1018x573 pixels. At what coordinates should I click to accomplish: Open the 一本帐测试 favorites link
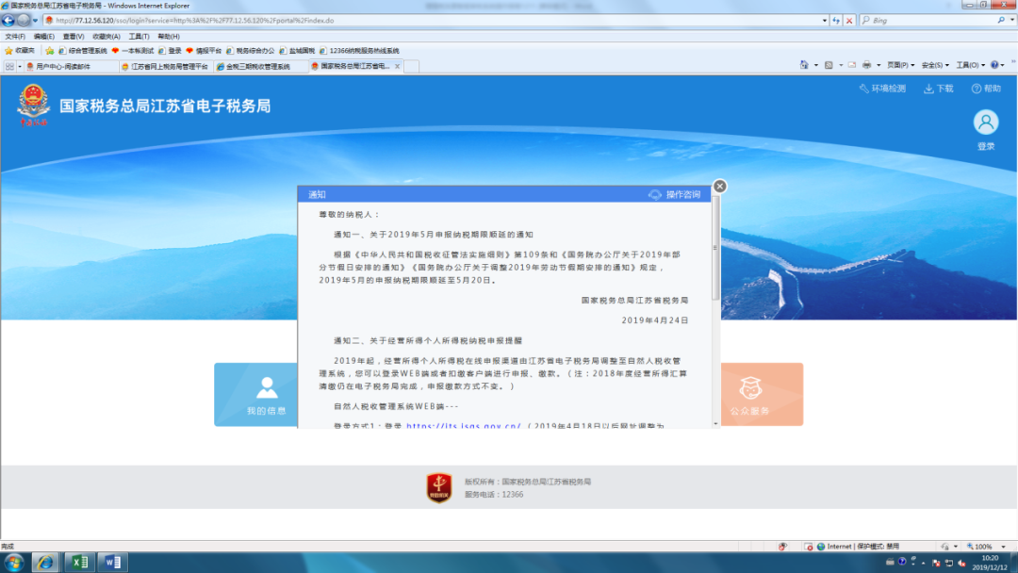133,51
